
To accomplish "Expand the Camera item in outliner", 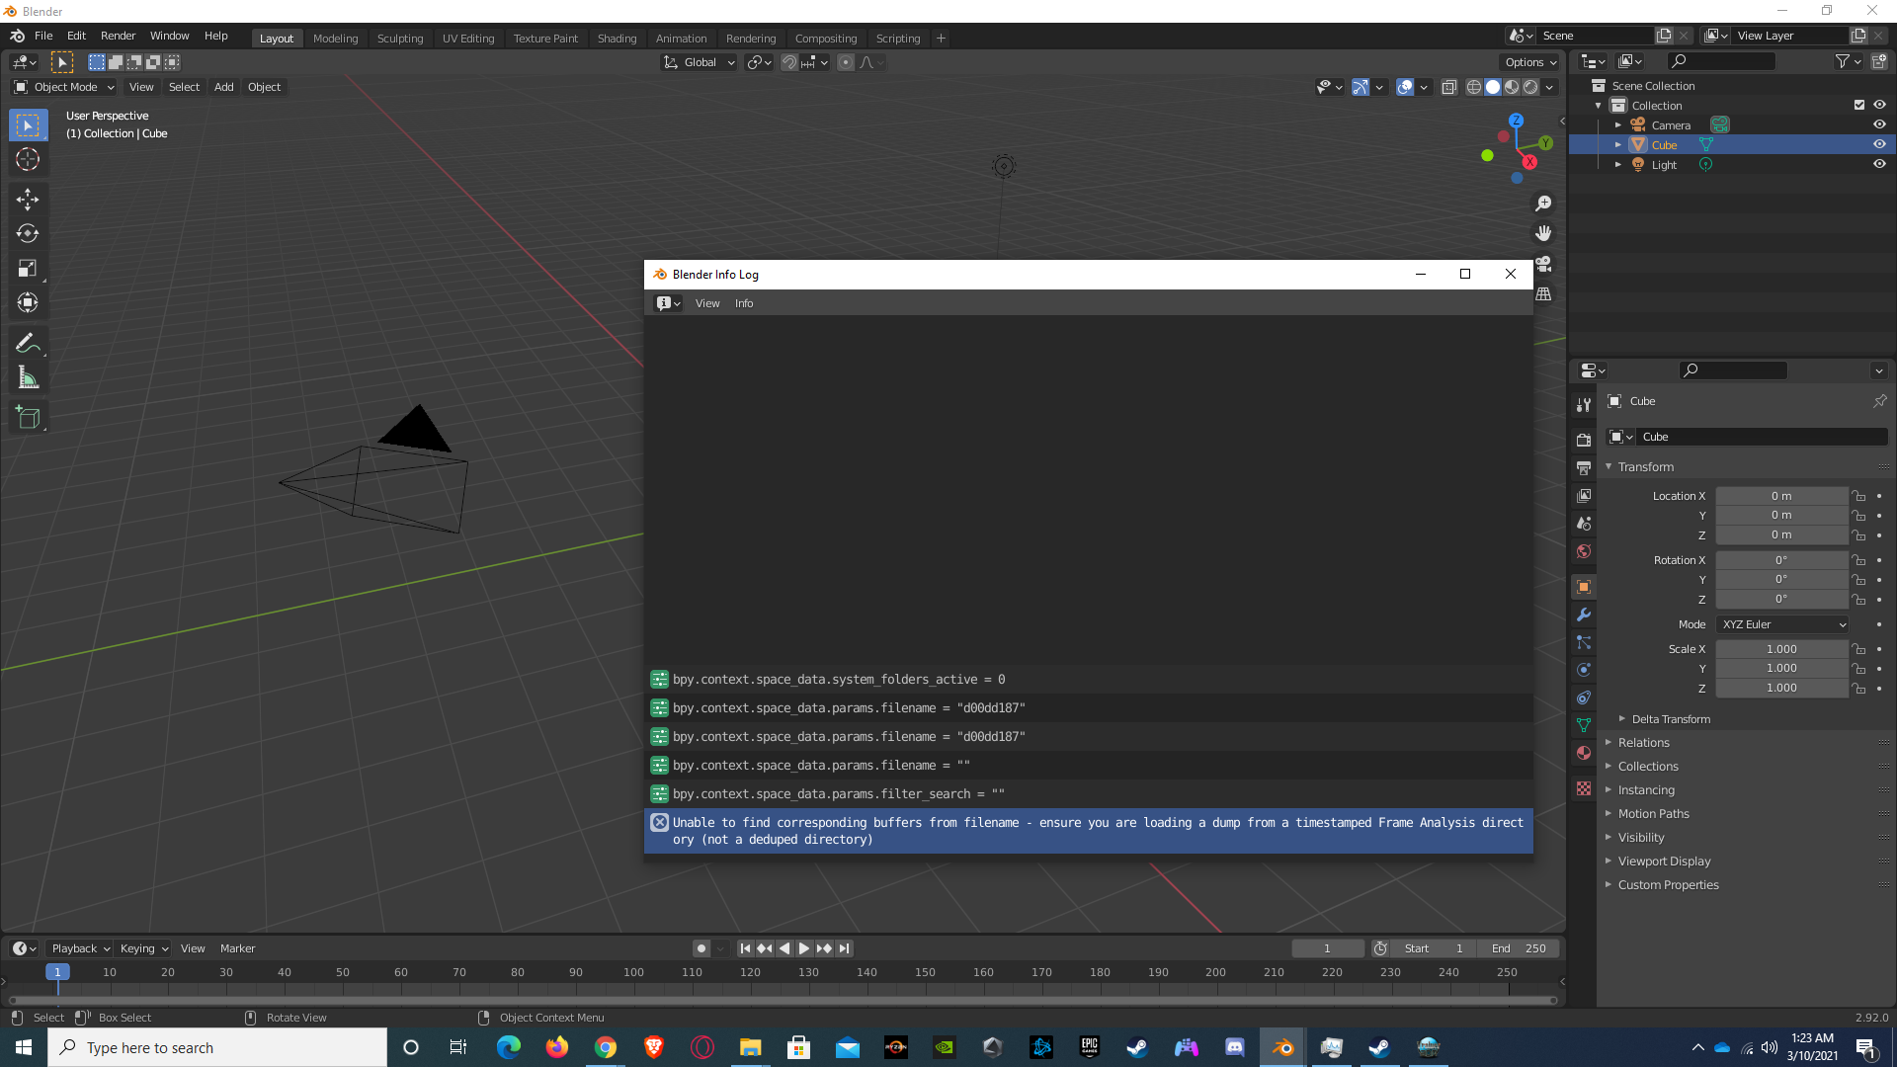I will click(x=1618, y=125).
